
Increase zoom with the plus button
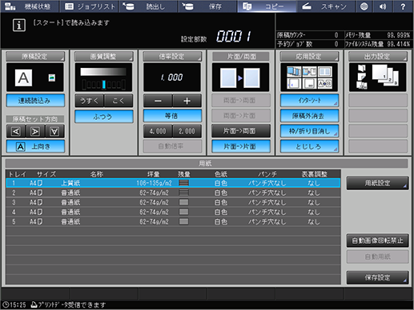click(x=187, y=101)
